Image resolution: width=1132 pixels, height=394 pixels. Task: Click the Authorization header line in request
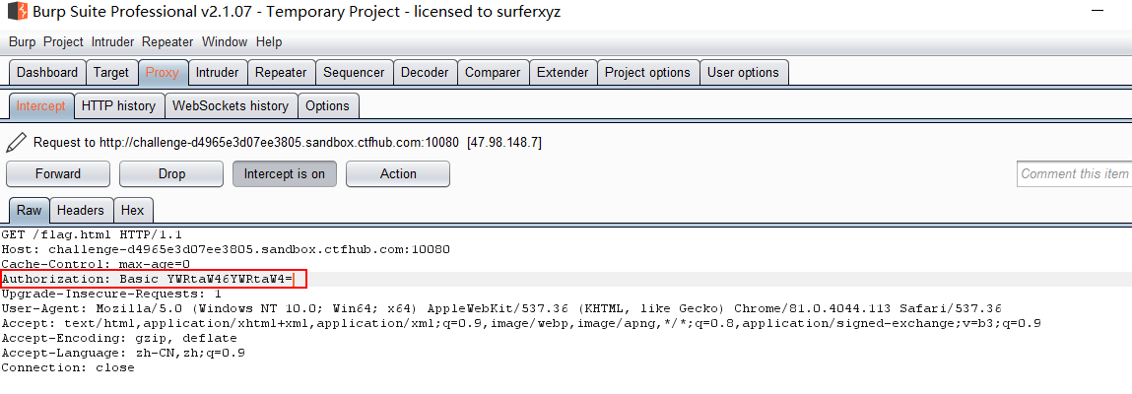tap(154, 279)
